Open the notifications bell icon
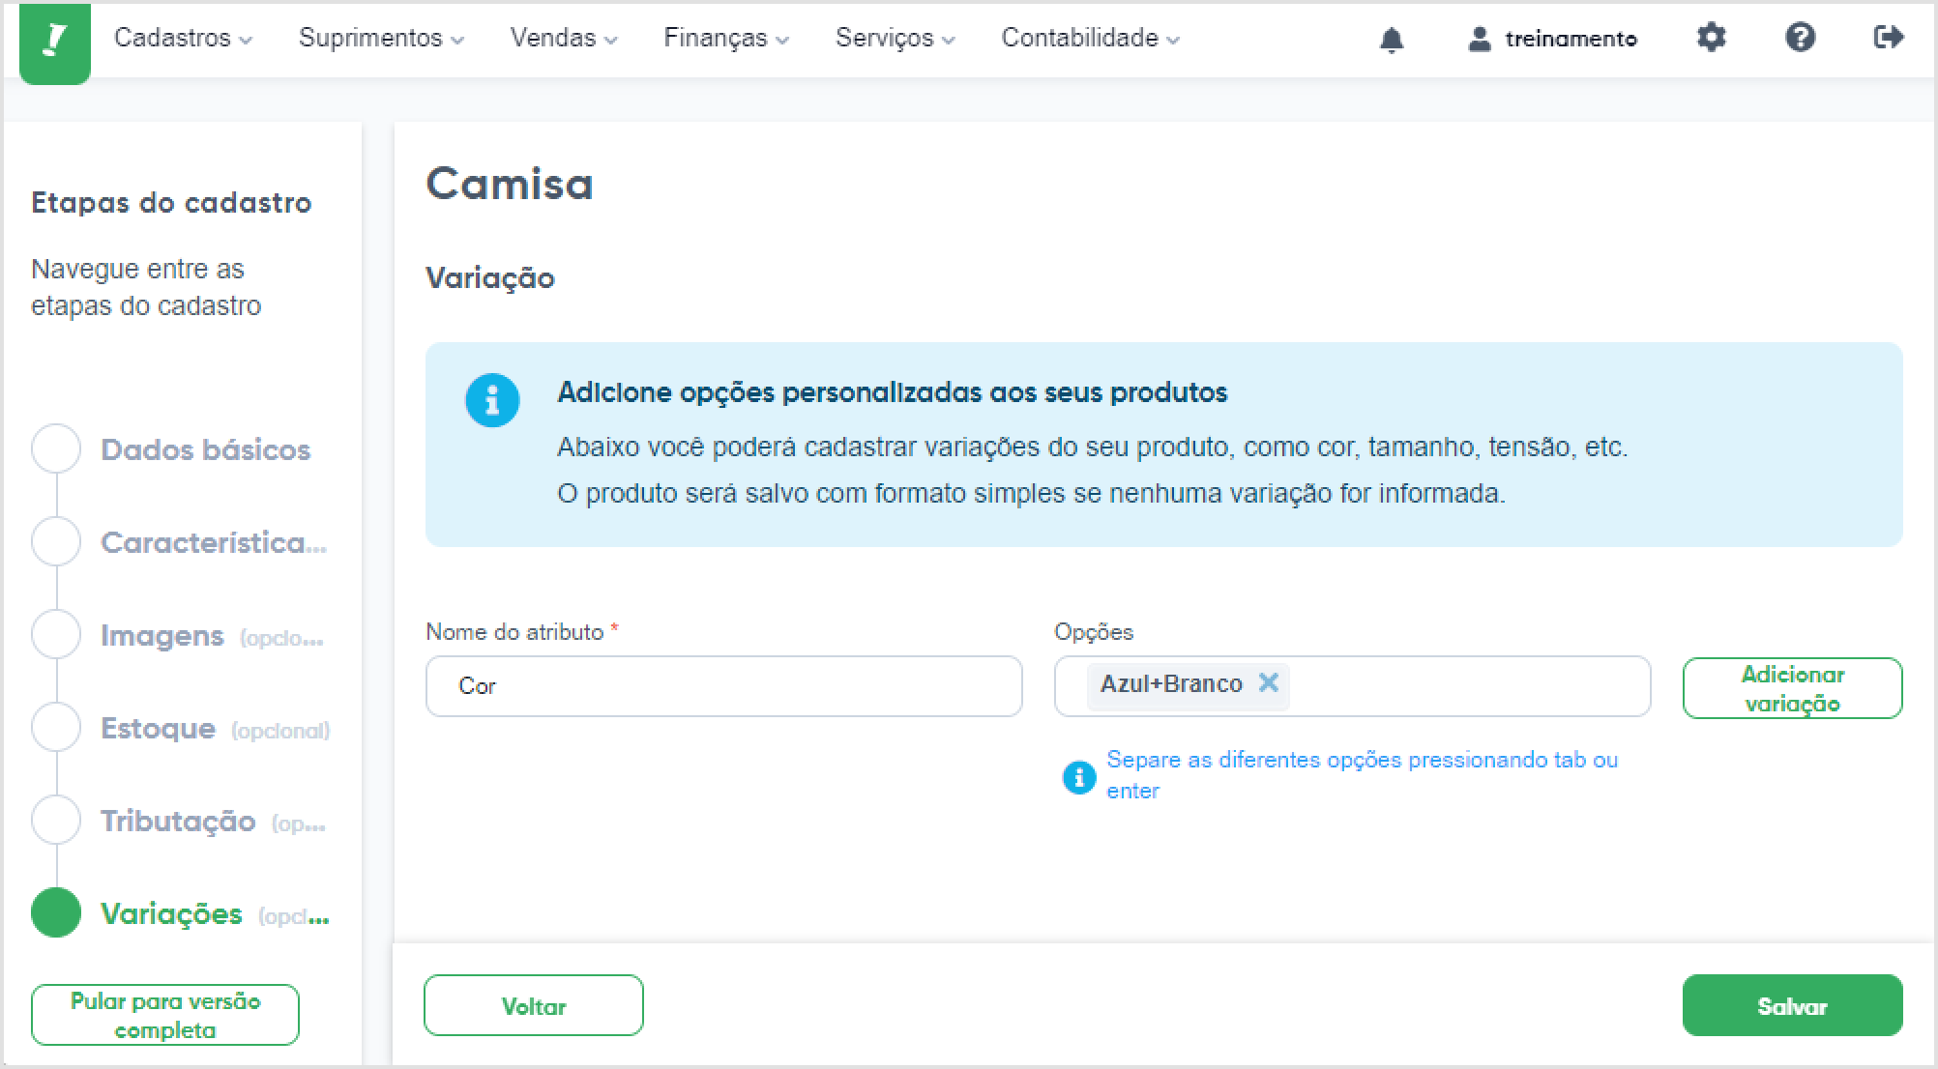 click(x=1391, y=40)
